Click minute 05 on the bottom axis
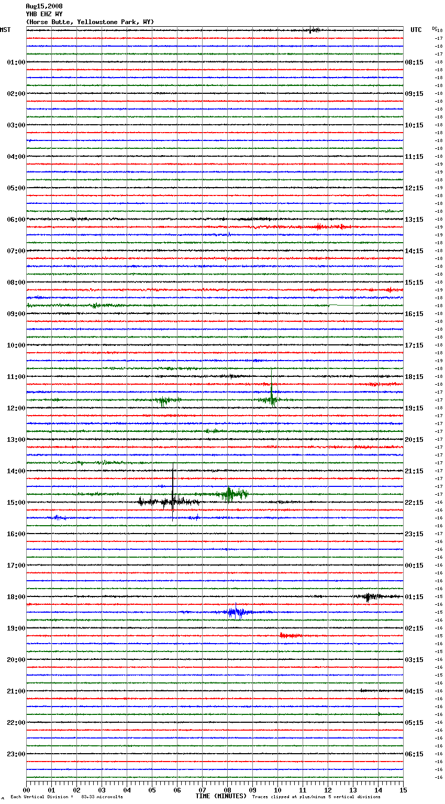The height and width of the screenshot is (804, 445). 152,790
